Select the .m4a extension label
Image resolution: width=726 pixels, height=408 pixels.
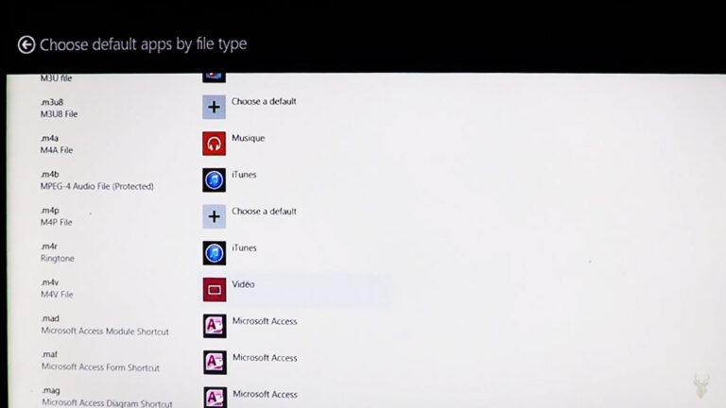coord(49,138)
